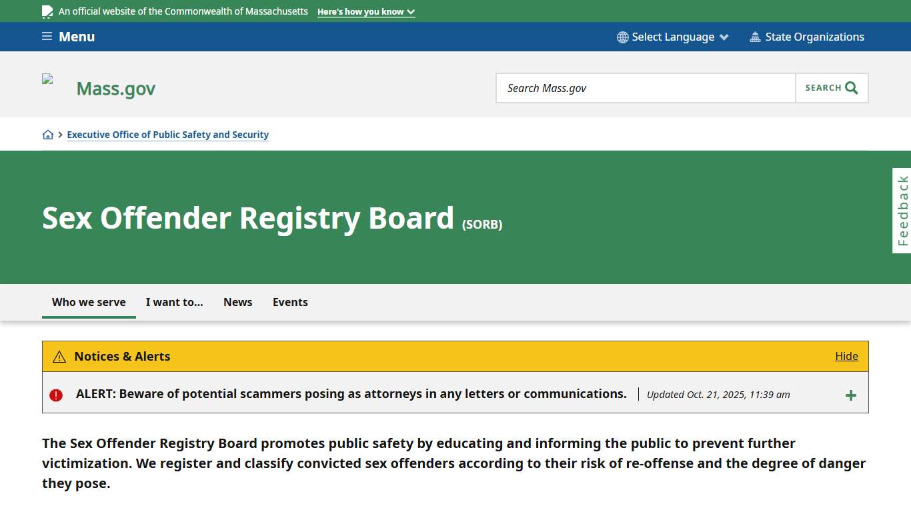Click the search magnifier icon
The width and height of the screenshot is (911, 512).
850,87
